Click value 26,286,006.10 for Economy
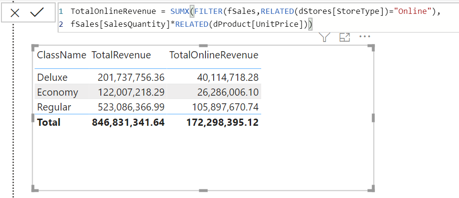 (228, 92)
